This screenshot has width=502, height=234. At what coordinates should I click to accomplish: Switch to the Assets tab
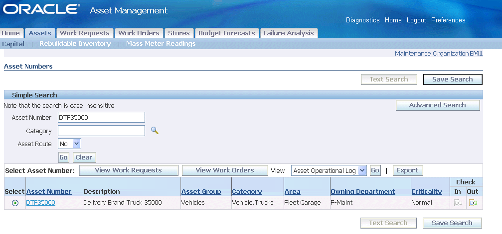pyautogui.click(x=40, y=33)
